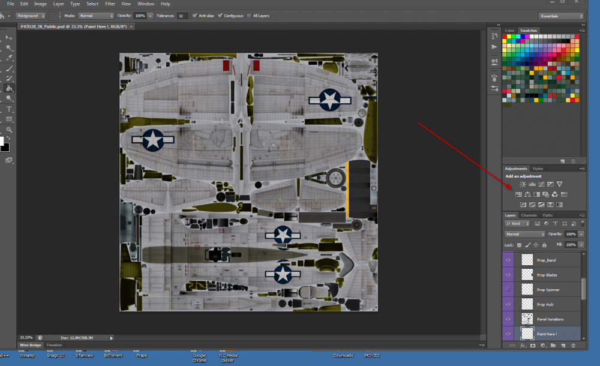Open the Foreground fill source dropdown
The height and width of the screenshot is (366, 600).
31,16
